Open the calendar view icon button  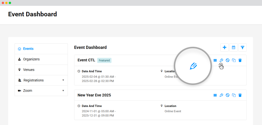(x=233, y=48)
